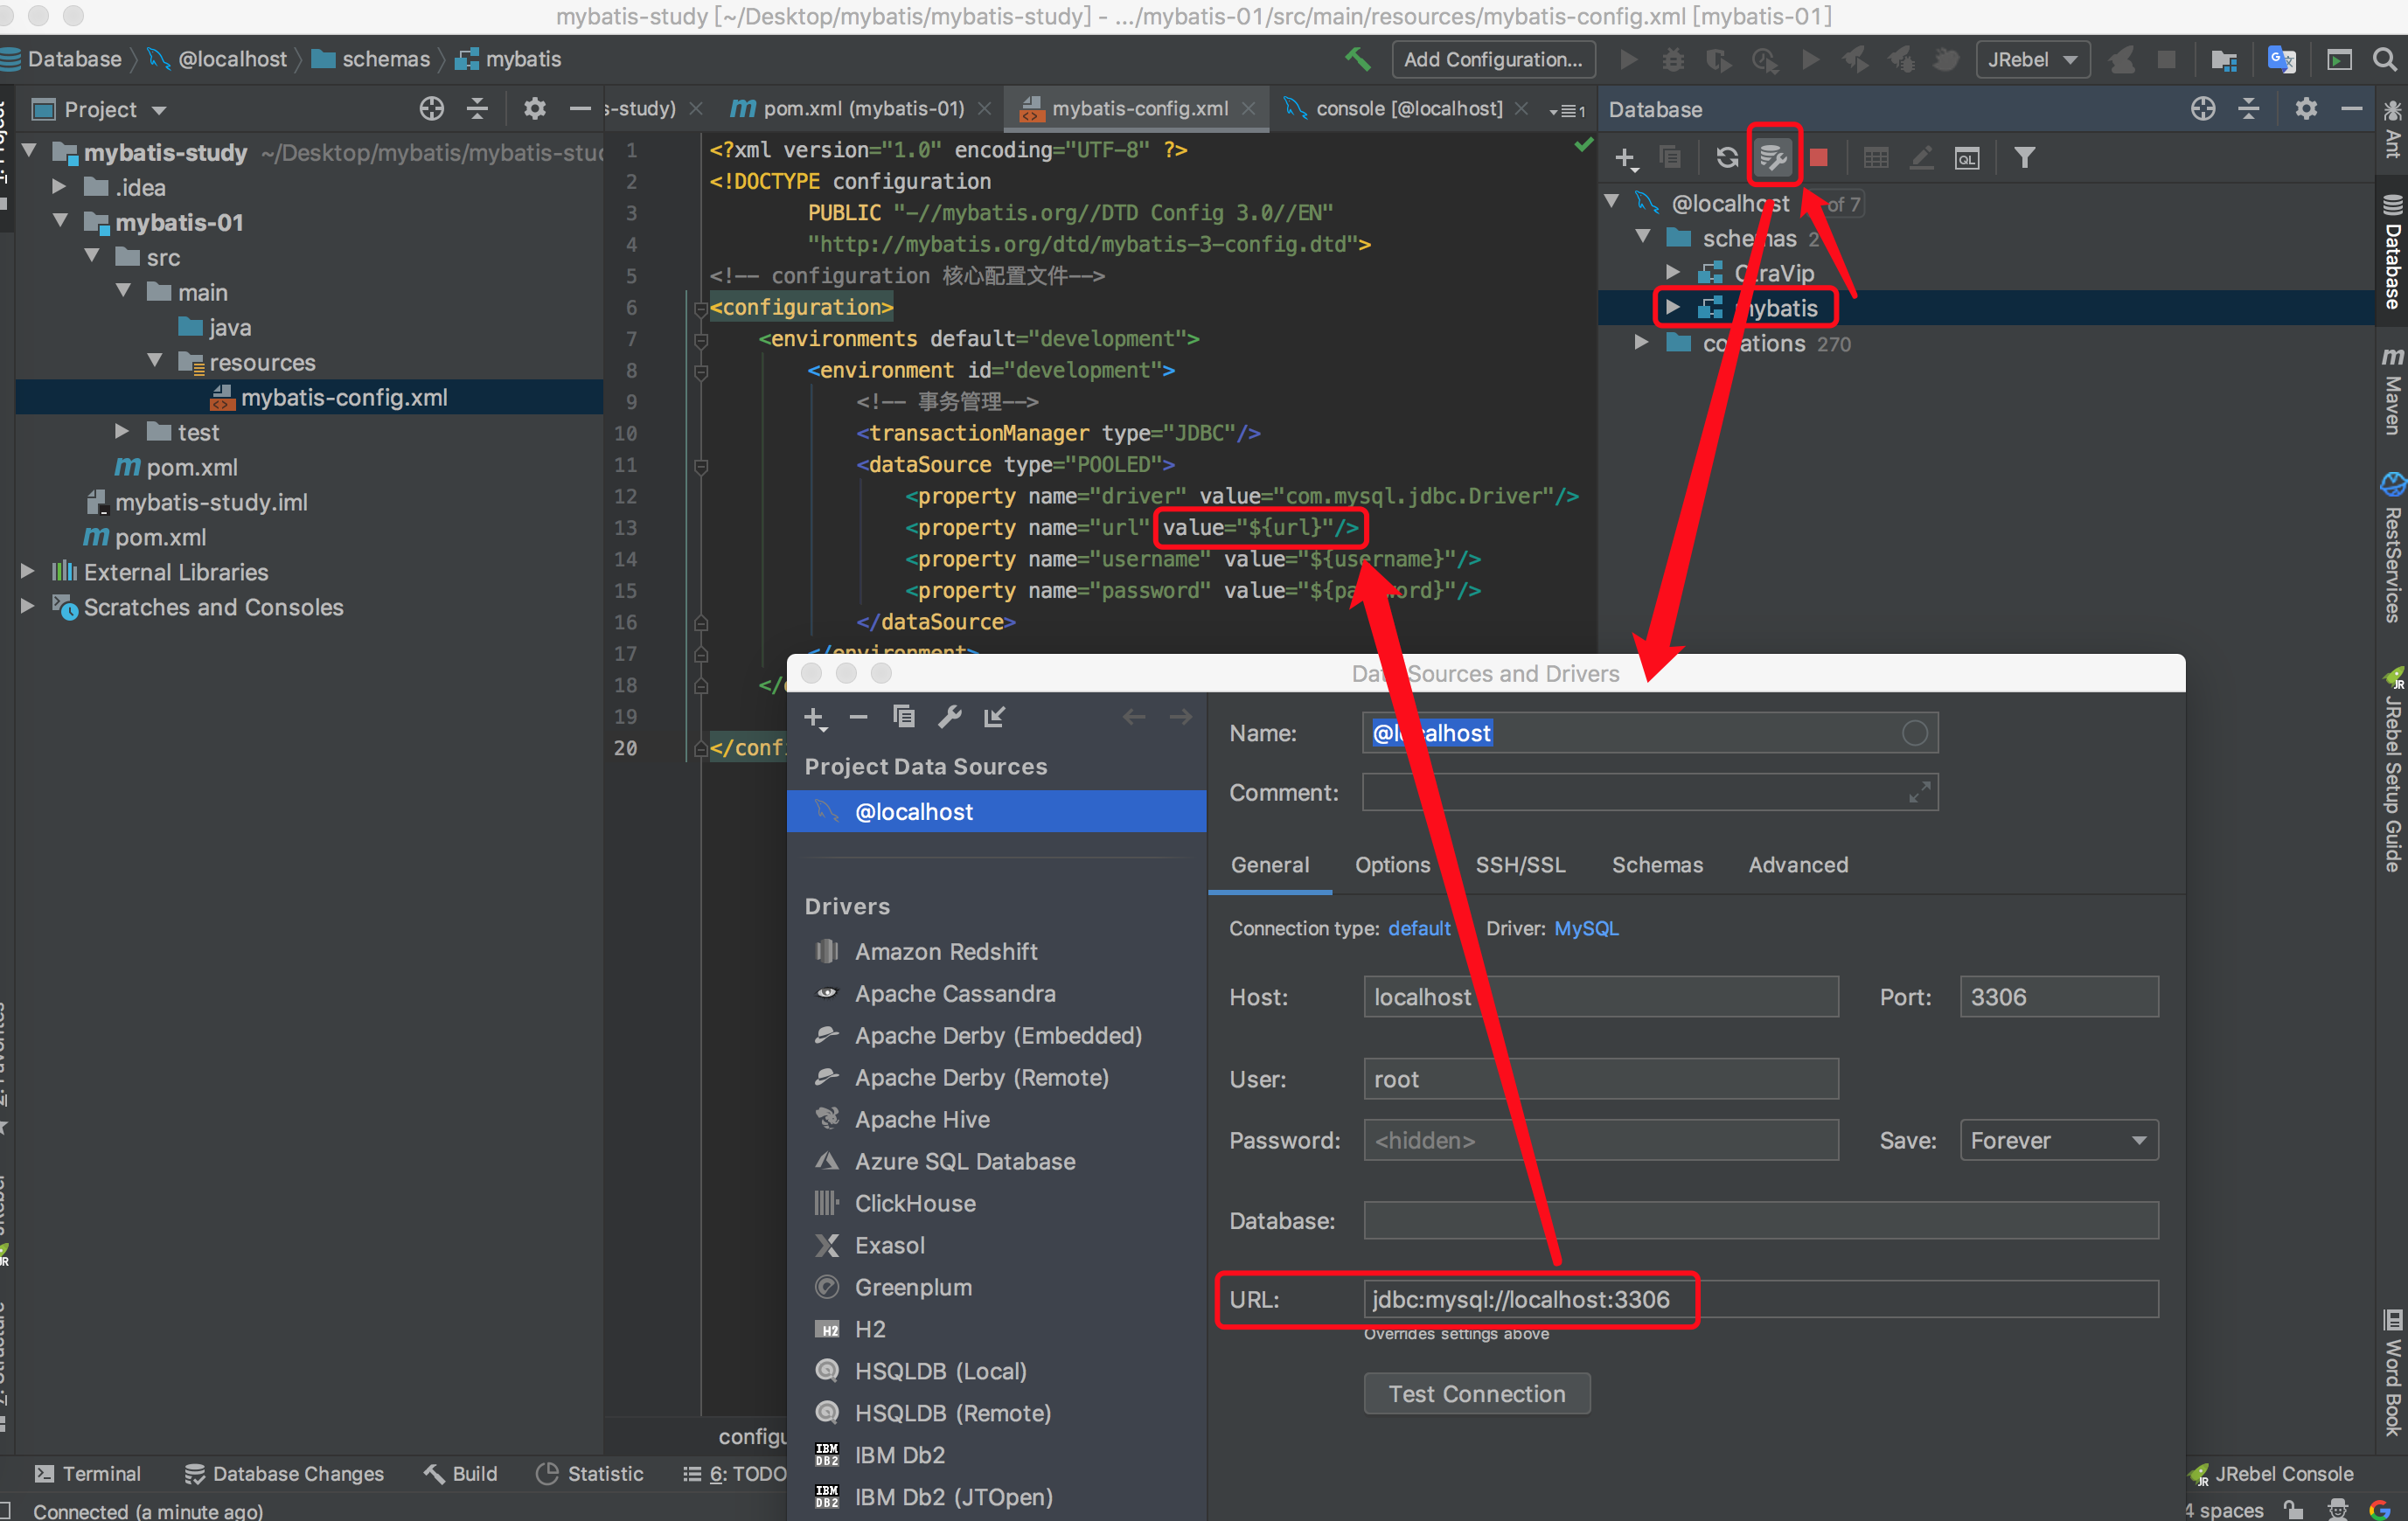This screenshot has height=1521, width=2408.
Task: Expand the mybatis schema node
Action: click(1672, 307)
